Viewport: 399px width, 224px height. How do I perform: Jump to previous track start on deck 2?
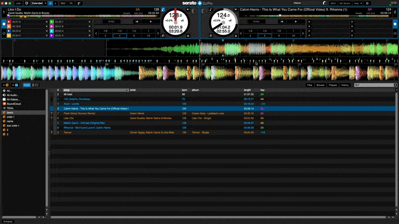[x=282, y=22]
